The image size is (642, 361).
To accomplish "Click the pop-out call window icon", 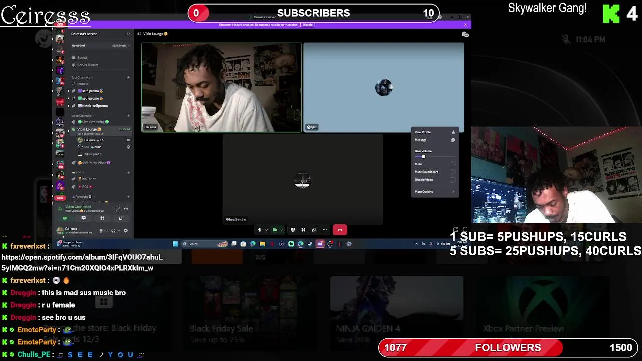I will 455,230.
